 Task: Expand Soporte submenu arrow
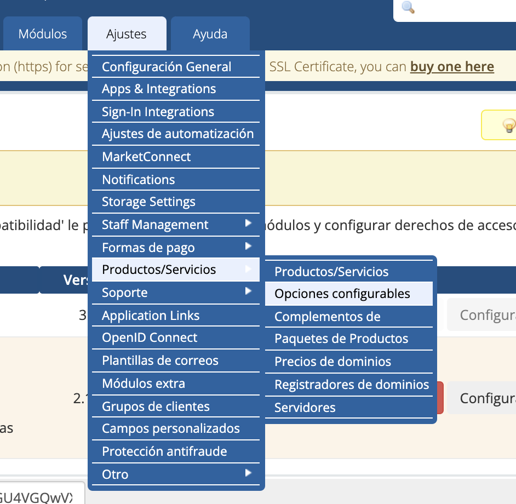pos(249,291)
